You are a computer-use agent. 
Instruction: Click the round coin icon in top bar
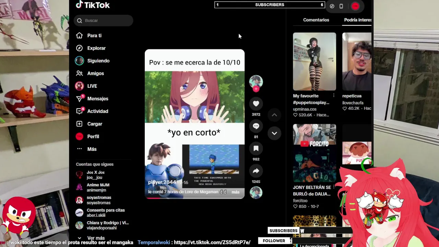pos(332,6)
